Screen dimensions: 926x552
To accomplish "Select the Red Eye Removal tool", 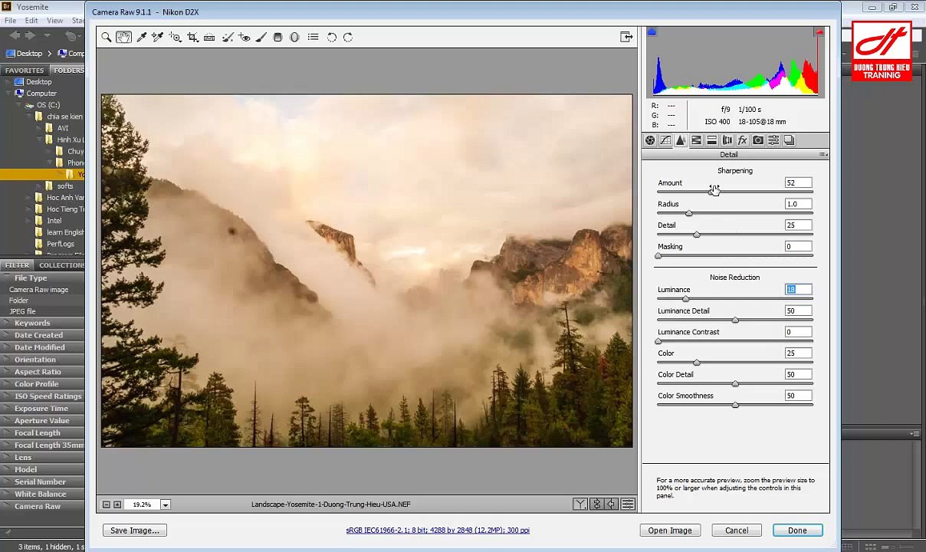I will [244, 37].
